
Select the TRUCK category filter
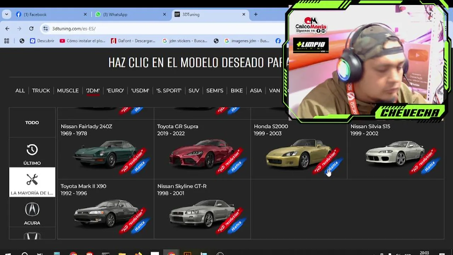(x=41, y=91)
